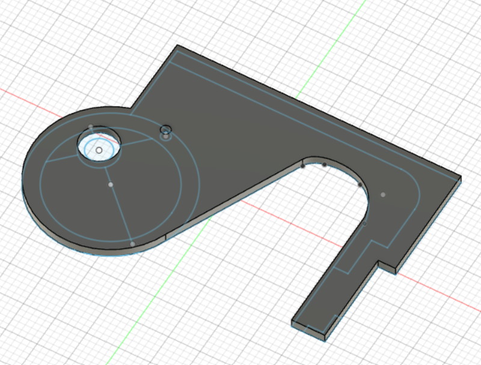Select the sketch point in the disc's middle
This screenshot has height=365, width=481.
[x=111, y=185]
